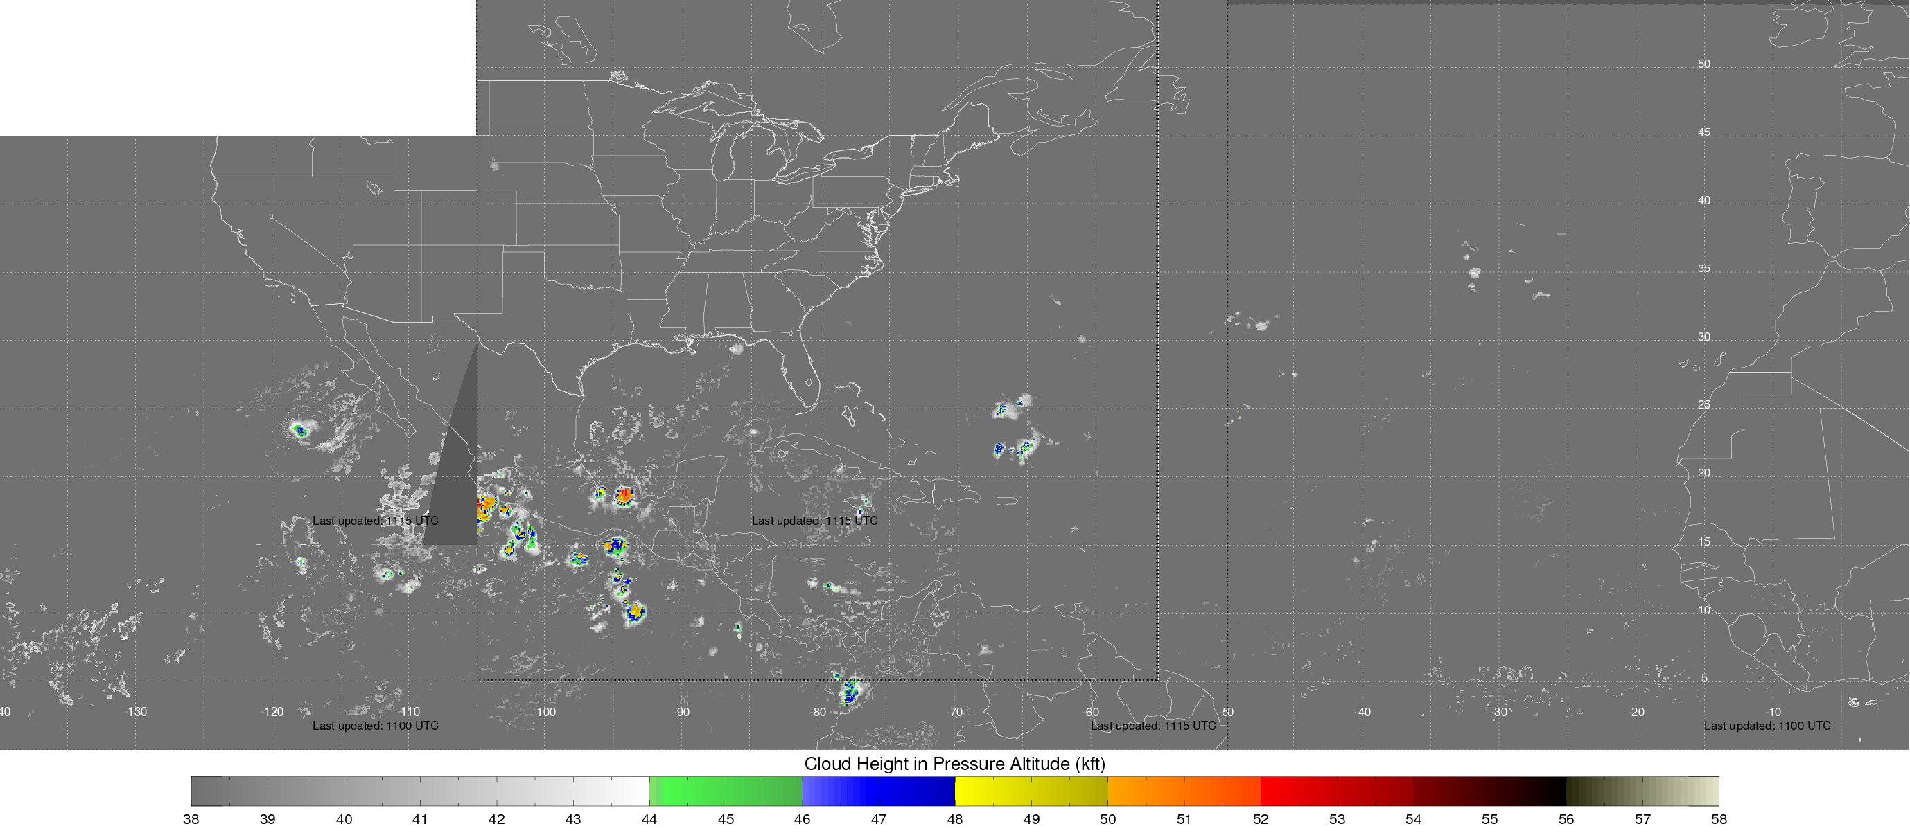Click the blank white area in the upper-left corner
This screenshot has height=833, width=1910.
coord(237,66)
